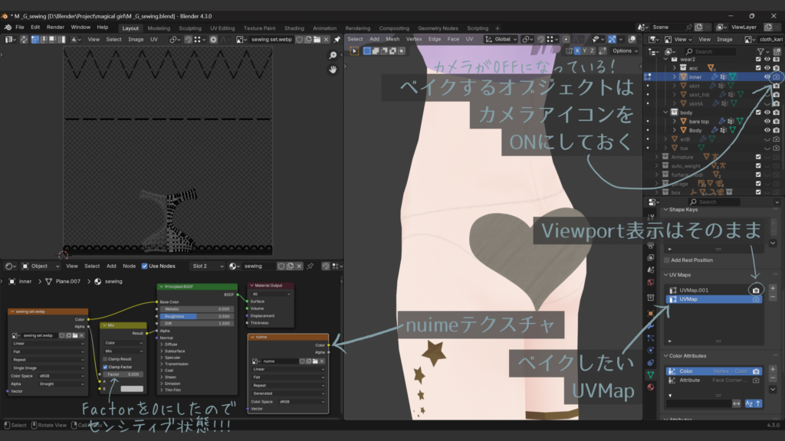Click the Roughness slider in Principled BSDF
Image resolution: width=785 pixels, height=441 pixels.
[195, 315]
